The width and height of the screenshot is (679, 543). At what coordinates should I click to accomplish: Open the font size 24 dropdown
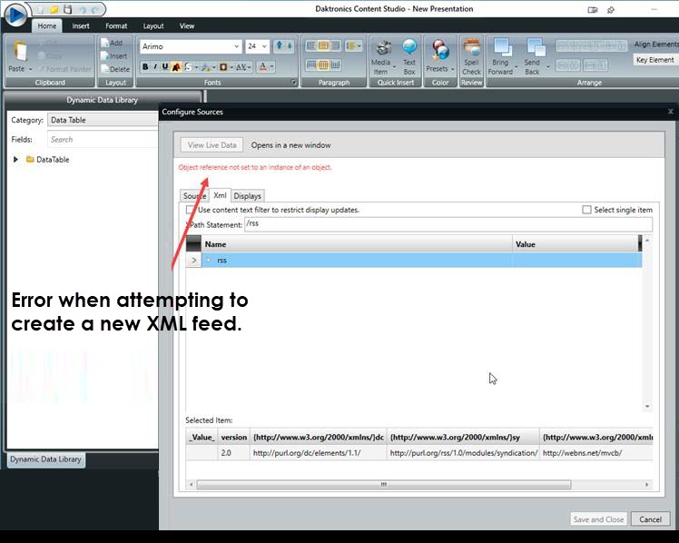click(x=264, y=46)
